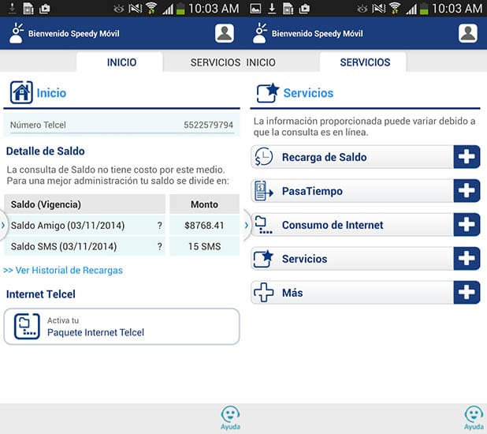
Task: Tap Speedy Móvil logo in right header
Action: click(260, 33)
